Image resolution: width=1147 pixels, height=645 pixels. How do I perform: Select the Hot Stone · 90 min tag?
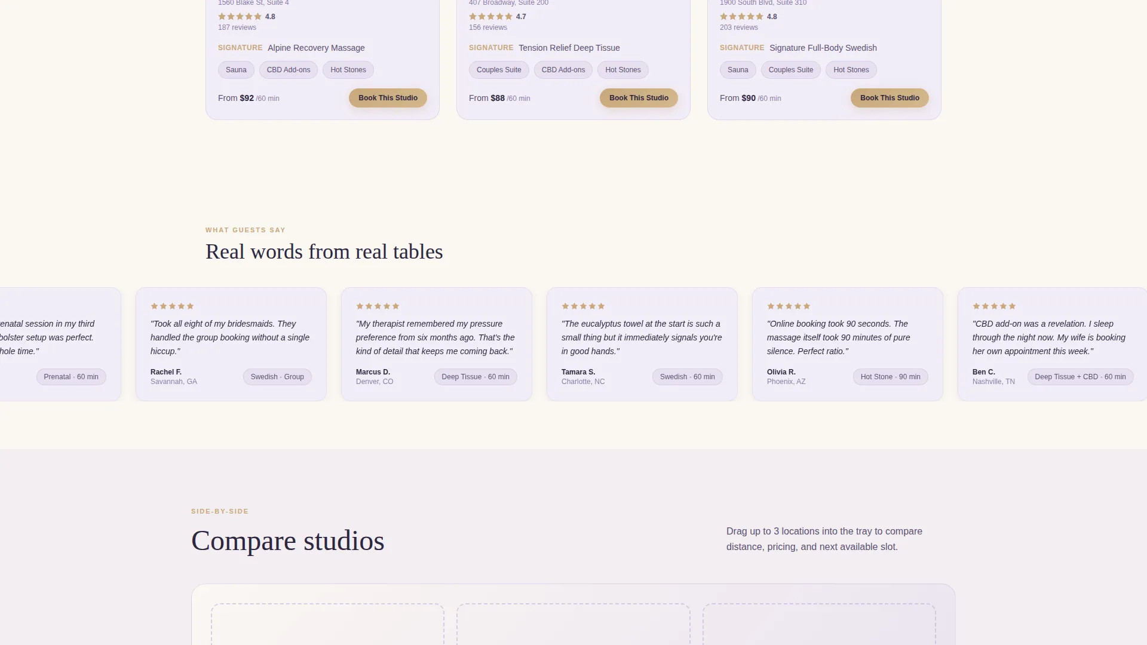tap(890, 377)
